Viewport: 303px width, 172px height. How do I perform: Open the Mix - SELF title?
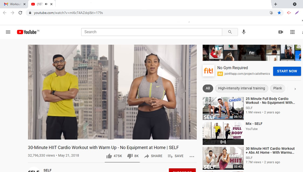(254, 124)
